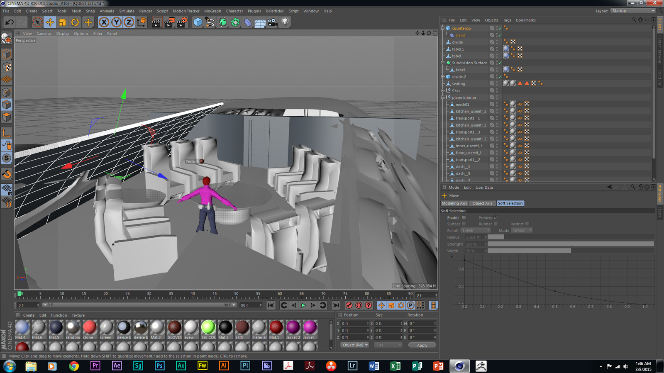This screenshot has width=664, height=373.
Task: Switch to the Modeling Axis tab
Action: 454,203
